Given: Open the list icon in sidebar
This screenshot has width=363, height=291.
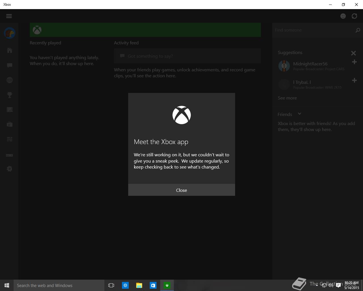Looking at the screenshot, I should 9,139.
